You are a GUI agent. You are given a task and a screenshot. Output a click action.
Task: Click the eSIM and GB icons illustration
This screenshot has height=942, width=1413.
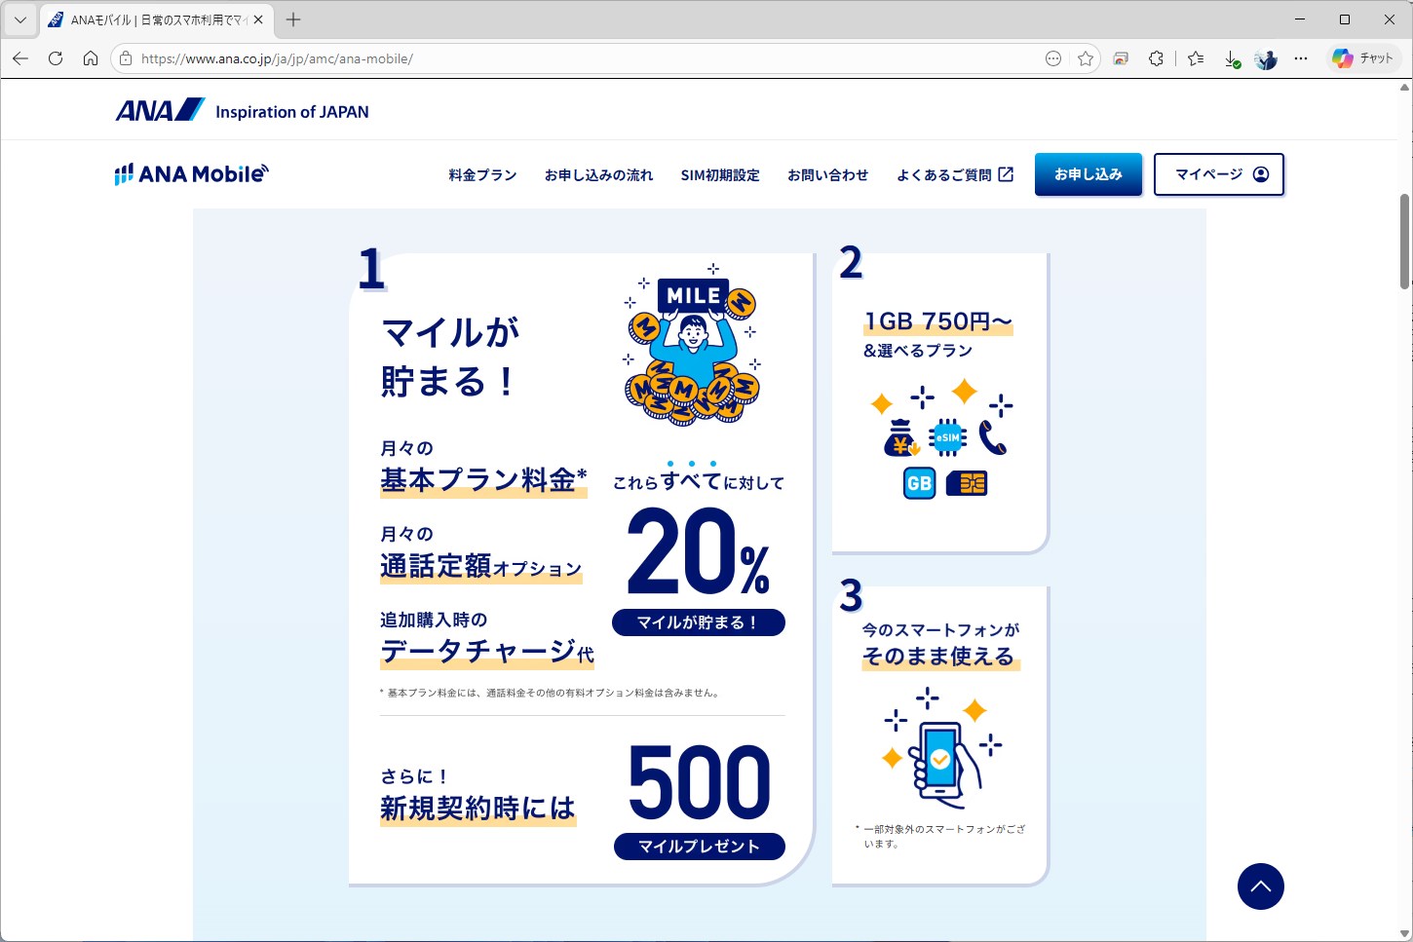tap(941, 439)
